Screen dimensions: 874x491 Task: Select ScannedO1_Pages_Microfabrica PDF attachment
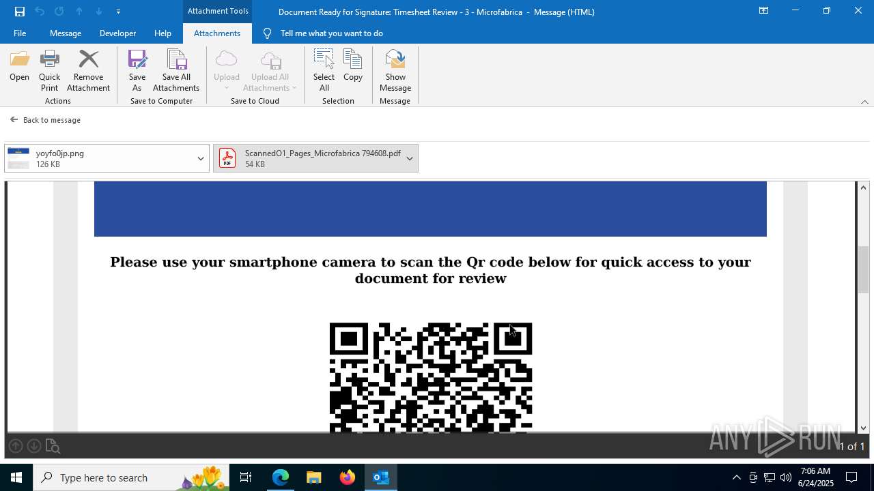click(309, 158)
